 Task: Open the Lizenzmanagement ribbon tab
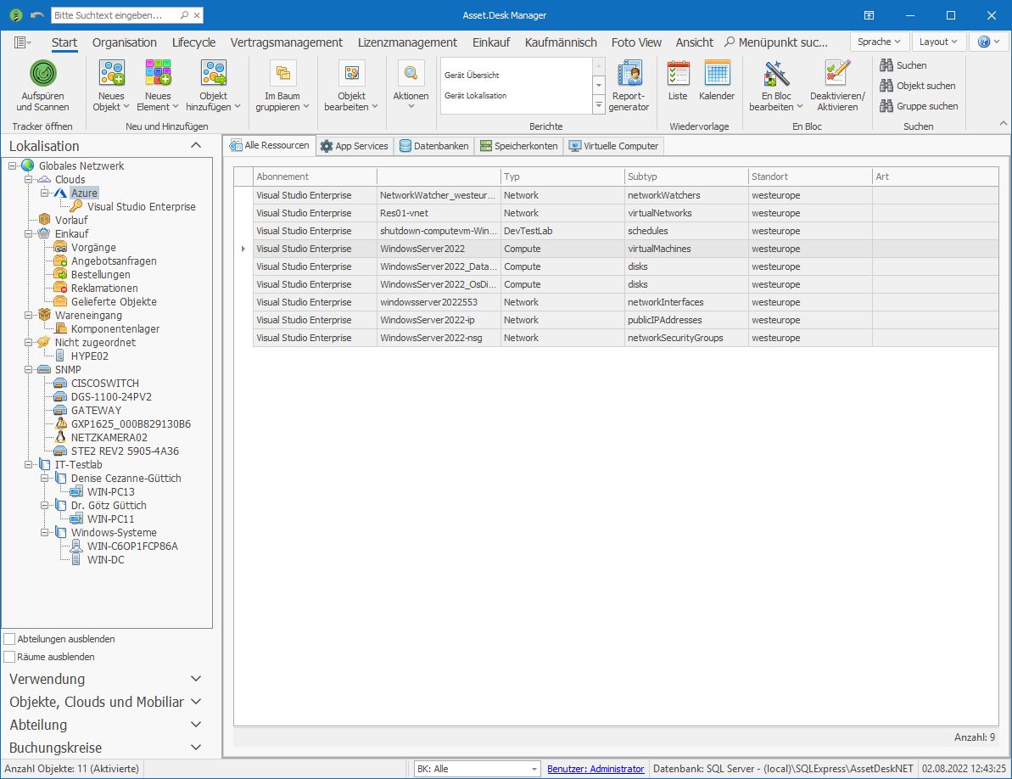pyautogui.click(x=407, y=42)
